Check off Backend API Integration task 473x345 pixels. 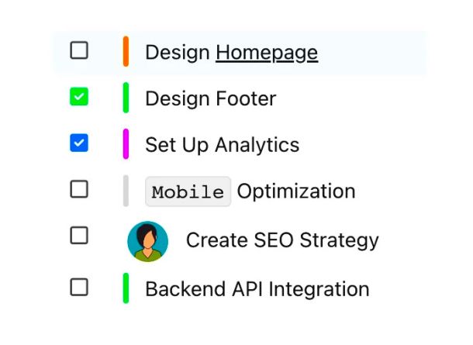[79, 287]
